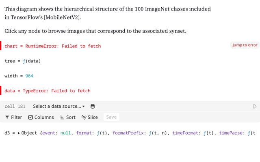Toggle the Columns checkbox icon
260x162 pixels.
tap(30, 117)
